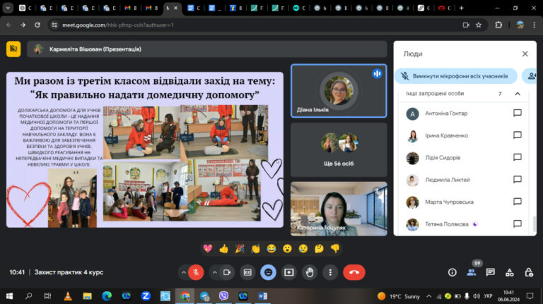
Task: Open the present screen option
Action: pos(288,272)
